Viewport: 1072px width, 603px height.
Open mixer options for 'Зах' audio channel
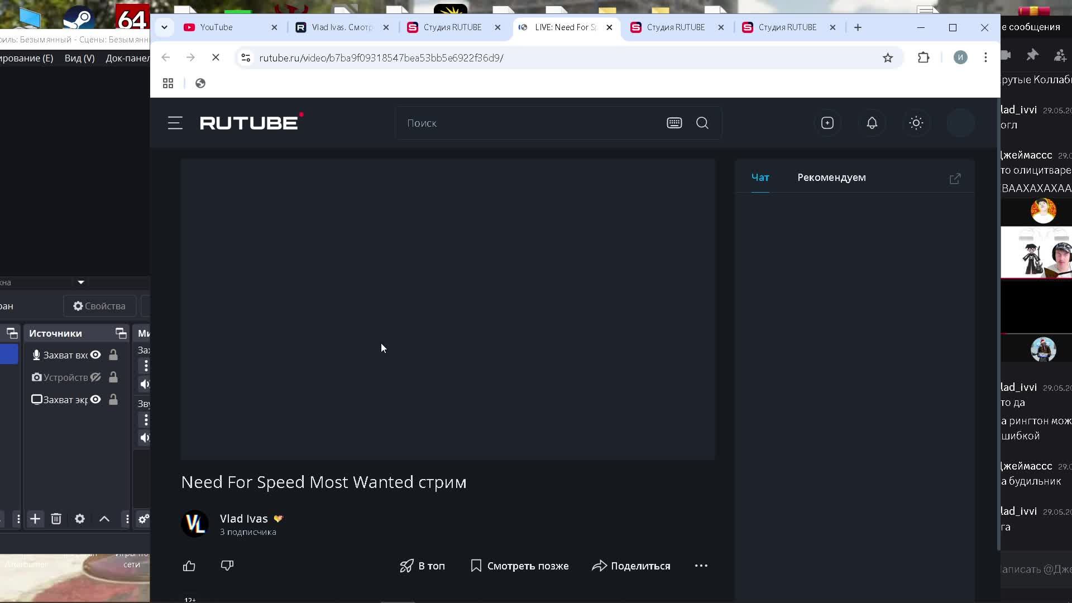[x=146, y=366]
